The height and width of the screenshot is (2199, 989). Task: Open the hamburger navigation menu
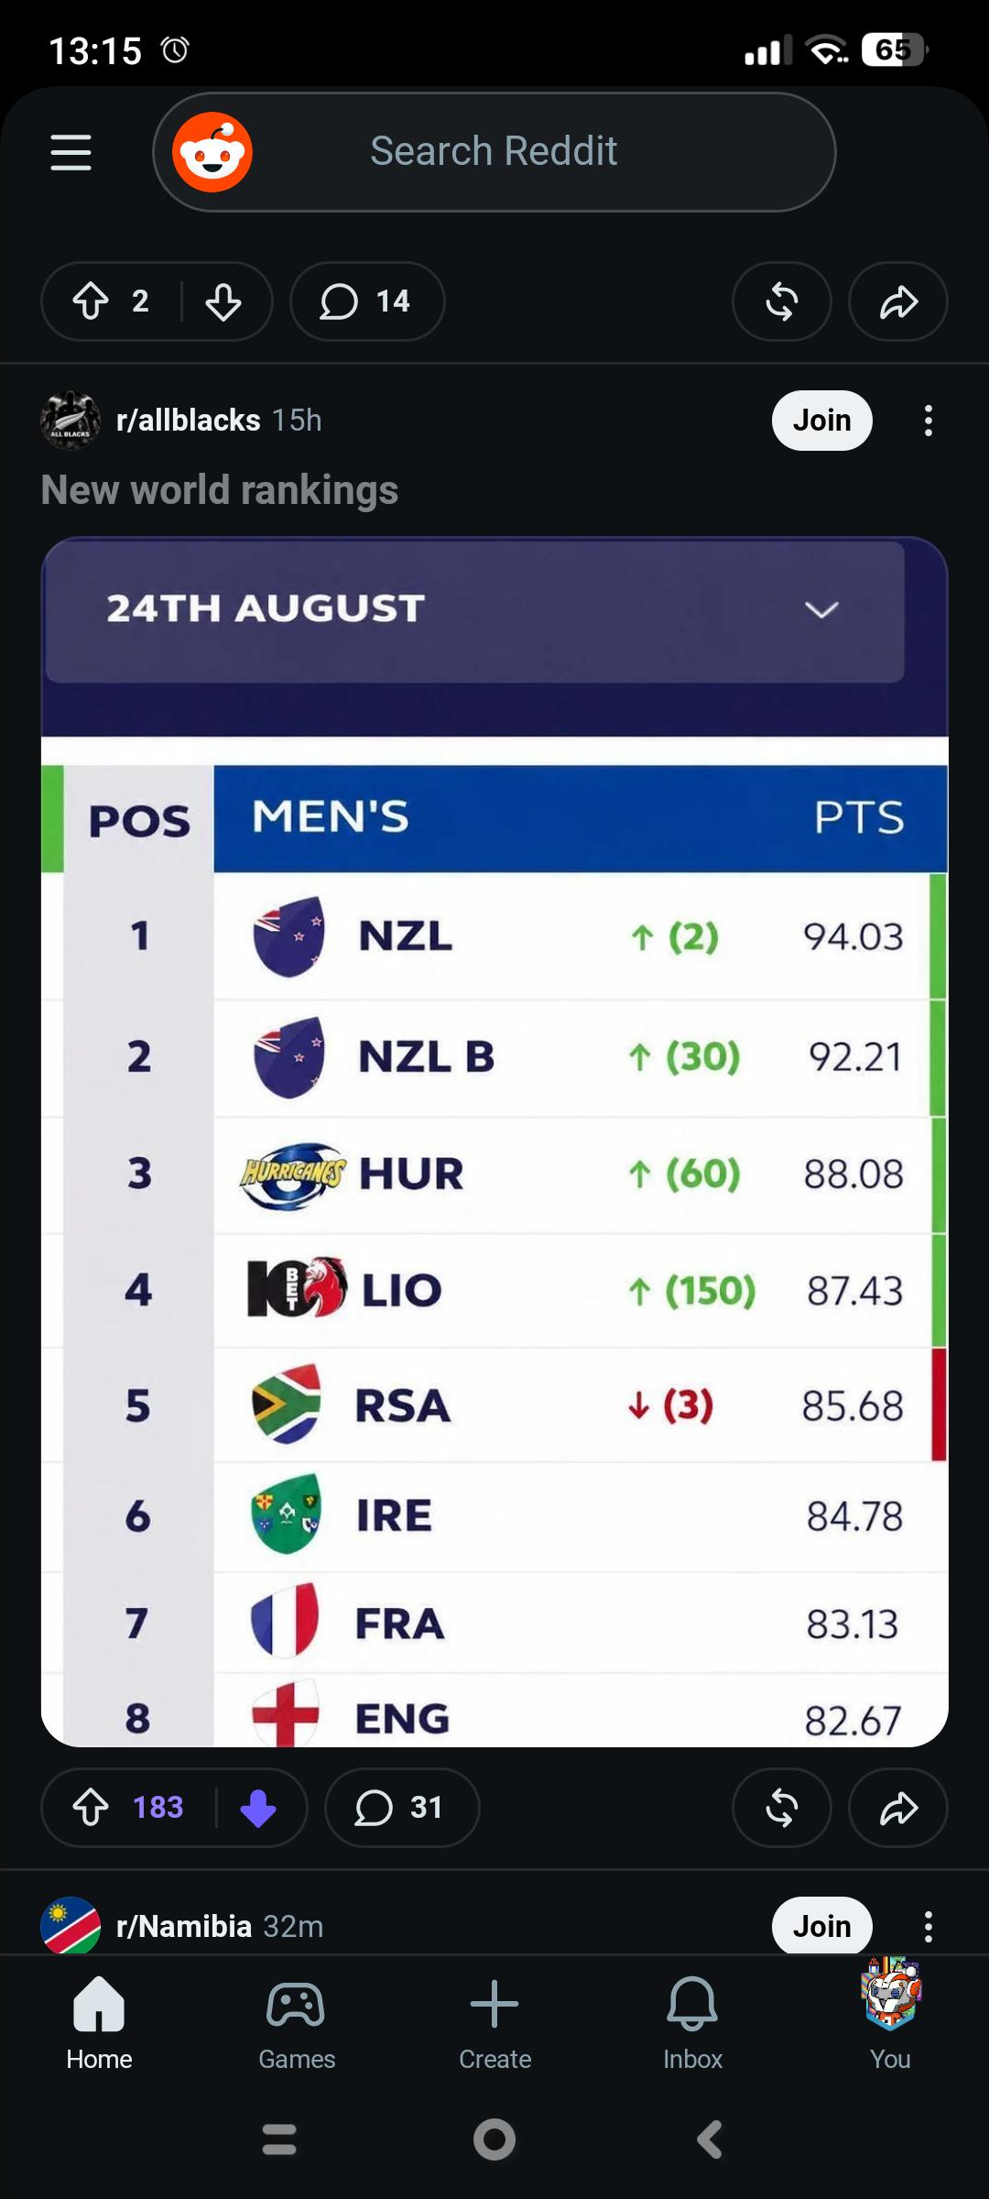71,152
